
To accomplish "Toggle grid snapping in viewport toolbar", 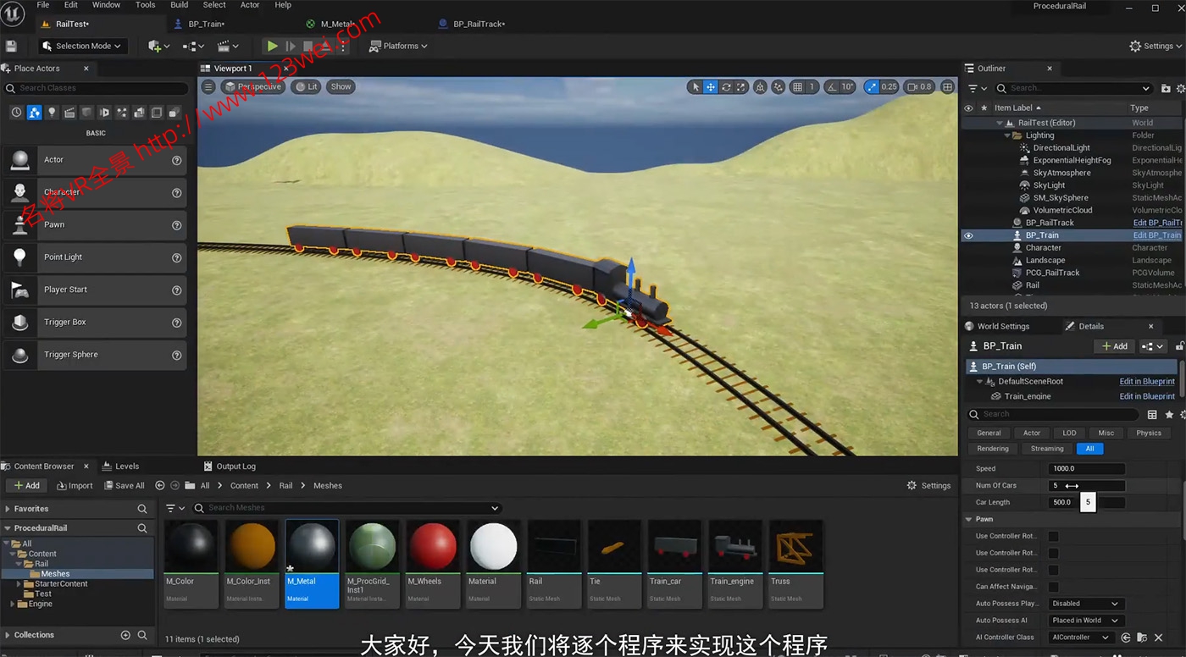I will pyautogui.click(x=797, y=86).
